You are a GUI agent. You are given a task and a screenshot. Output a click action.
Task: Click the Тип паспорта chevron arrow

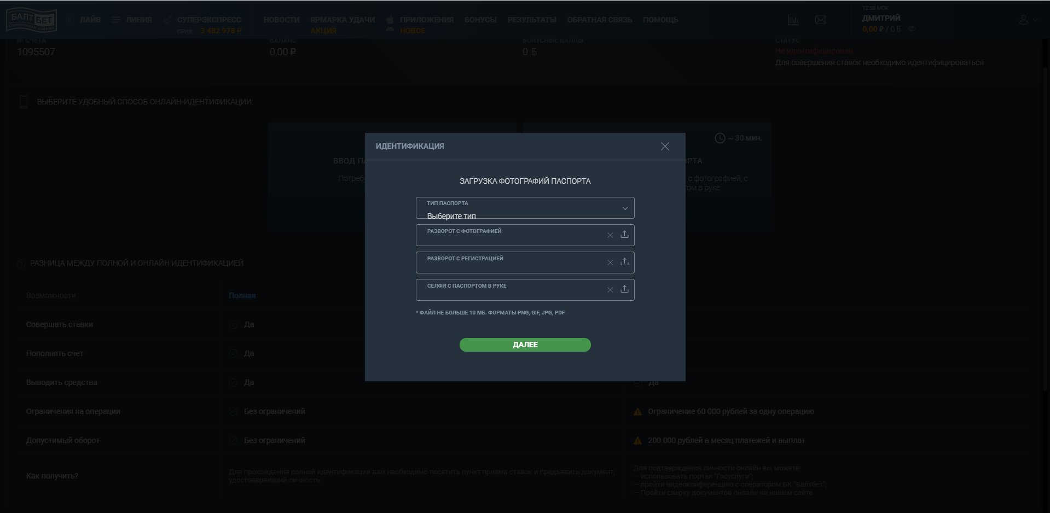[625, 208]
